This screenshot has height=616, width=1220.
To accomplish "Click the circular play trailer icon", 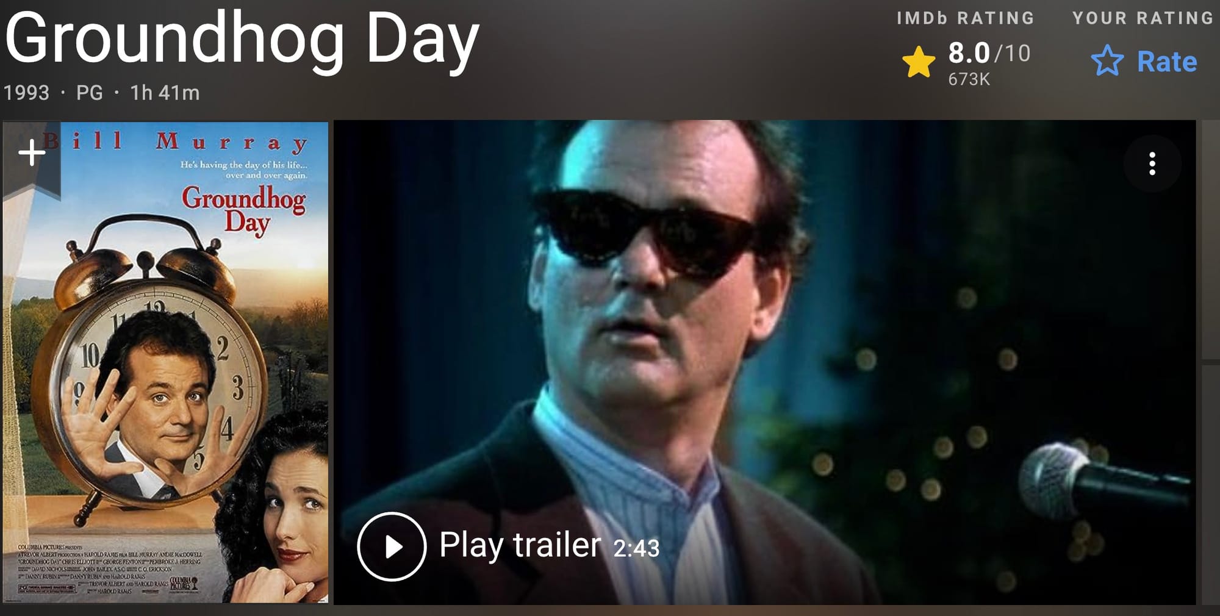I will pyautogui.click(x=392, y=546).
